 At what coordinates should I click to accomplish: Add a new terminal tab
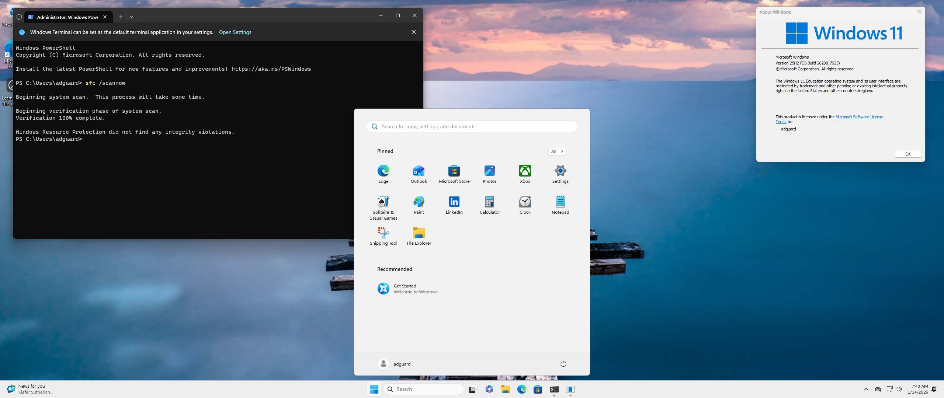point(121,17)
